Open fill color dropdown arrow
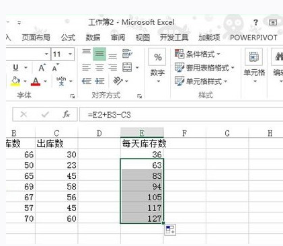The image size is (283, 246). pyautogui.click(x=25, y=81)
